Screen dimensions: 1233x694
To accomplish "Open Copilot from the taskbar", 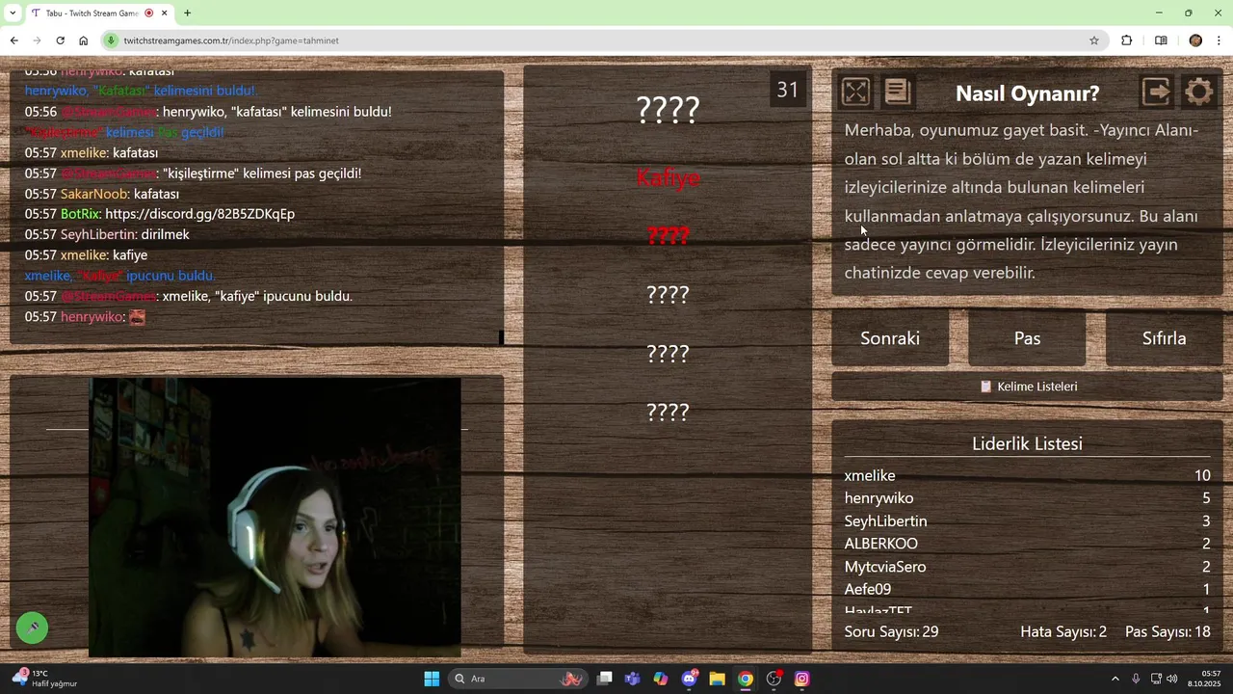I will (661, 679).
